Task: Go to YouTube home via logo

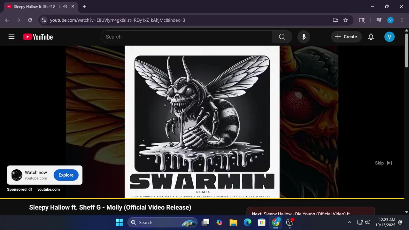Action: click(38, 37)
